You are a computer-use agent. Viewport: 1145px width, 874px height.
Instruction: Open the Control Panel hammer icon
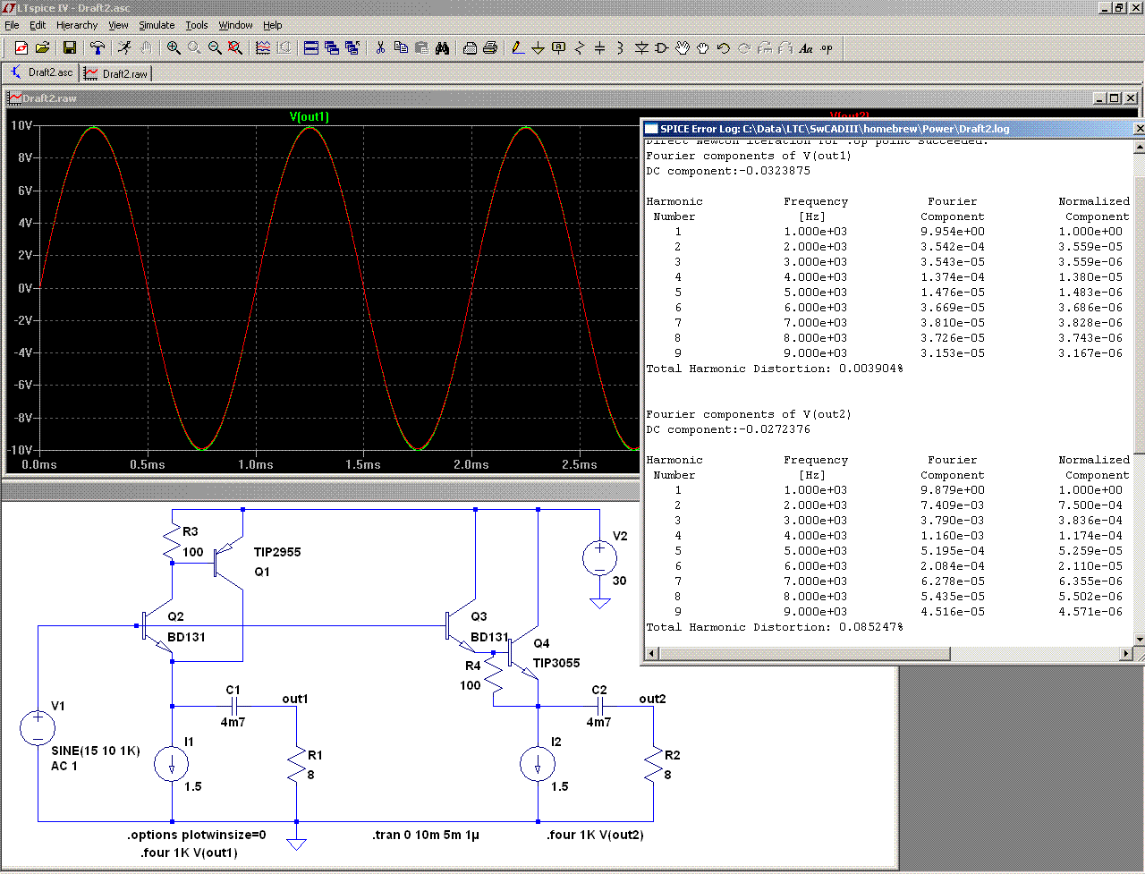[98, 48]
